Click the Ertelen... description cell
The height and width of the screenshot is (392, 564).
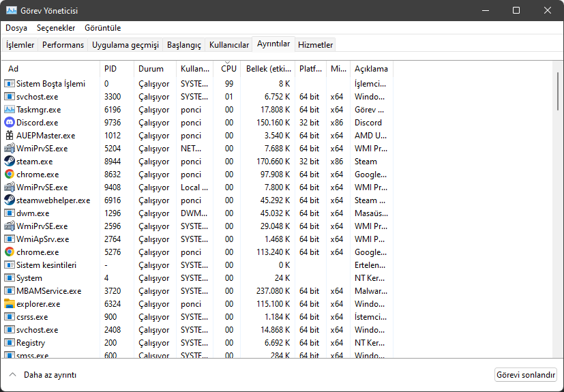pyautogui.click(x=370, y=265)
